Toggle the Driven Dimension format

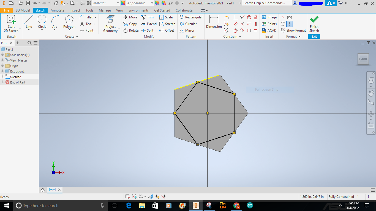(290, 17)
